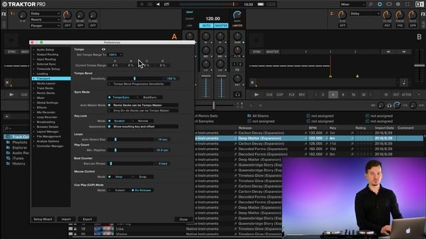Screen dimensions: 426x239
Task: Click Deck A play button
Action: coord(11,94)
